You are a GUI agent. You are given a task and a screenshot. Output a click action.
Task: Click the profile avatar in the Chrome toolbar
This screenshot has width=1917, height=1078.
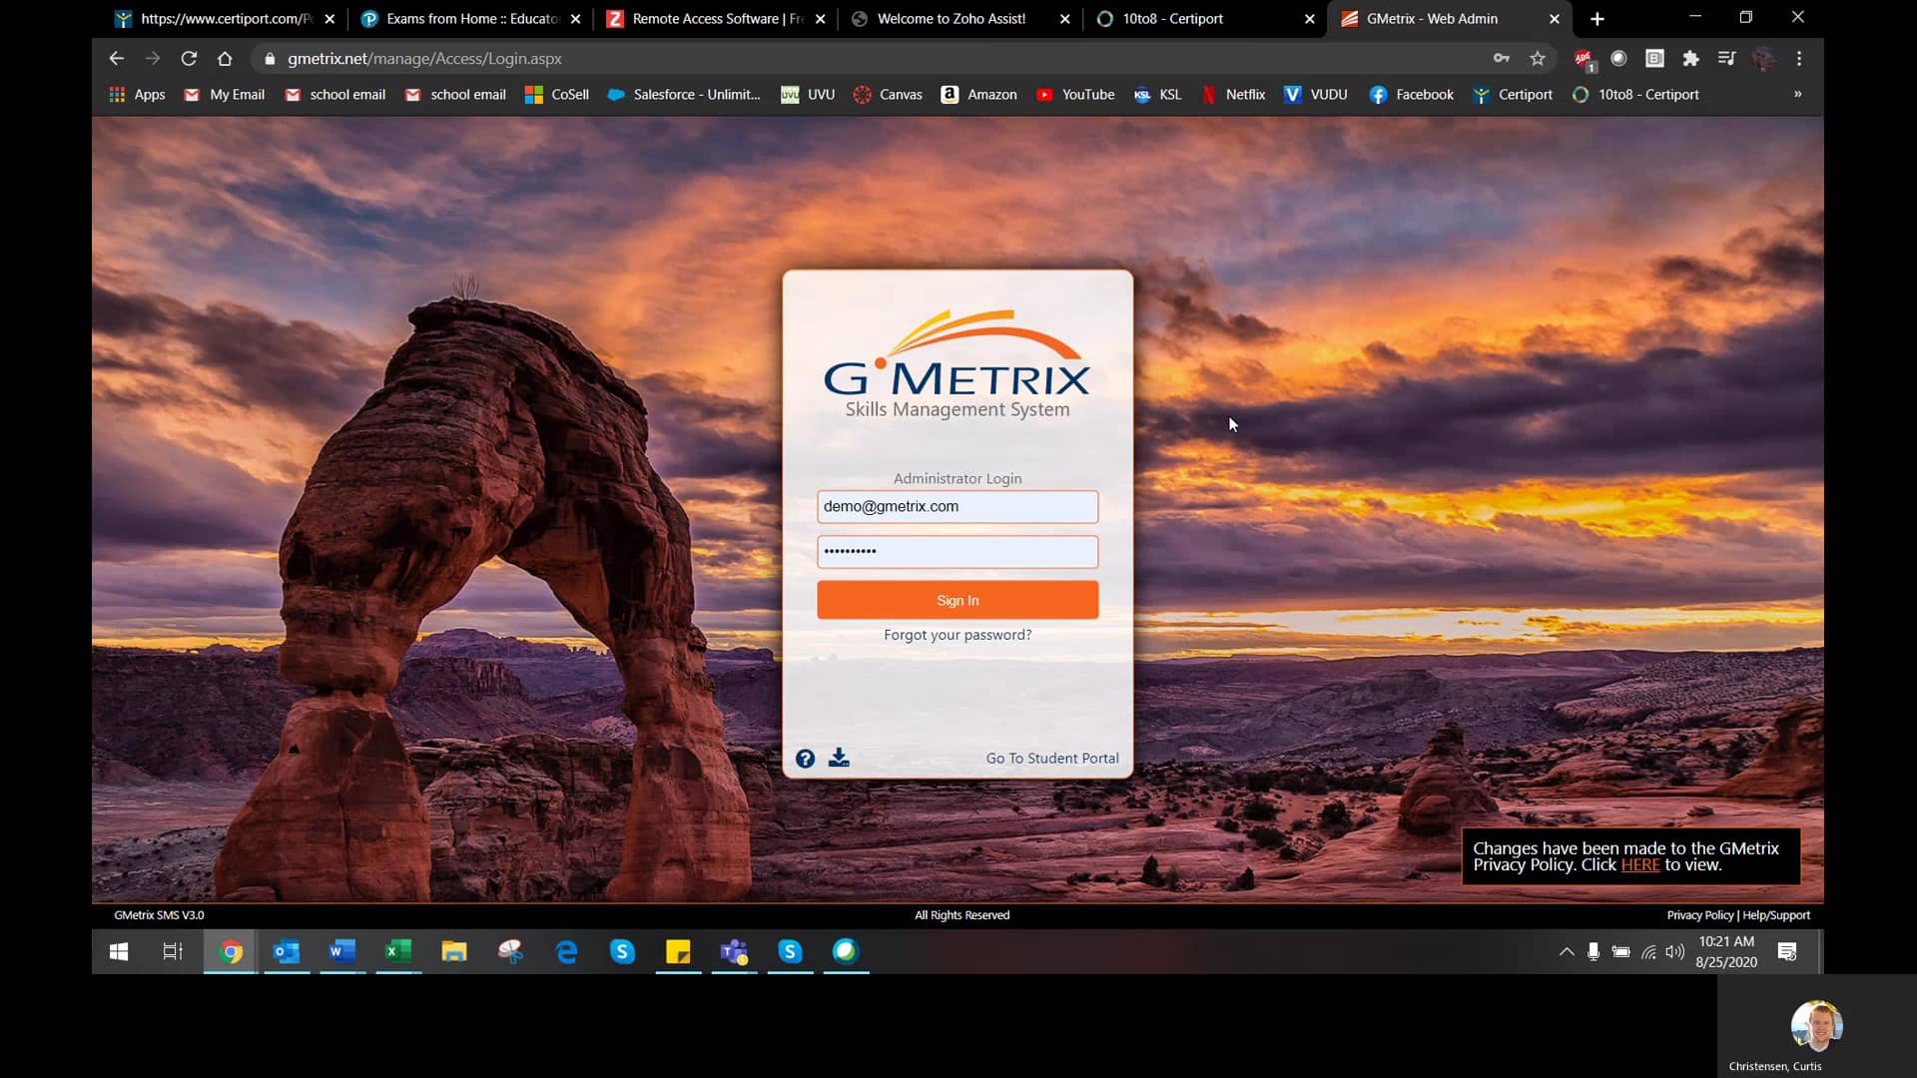[x=1763, y=59]
